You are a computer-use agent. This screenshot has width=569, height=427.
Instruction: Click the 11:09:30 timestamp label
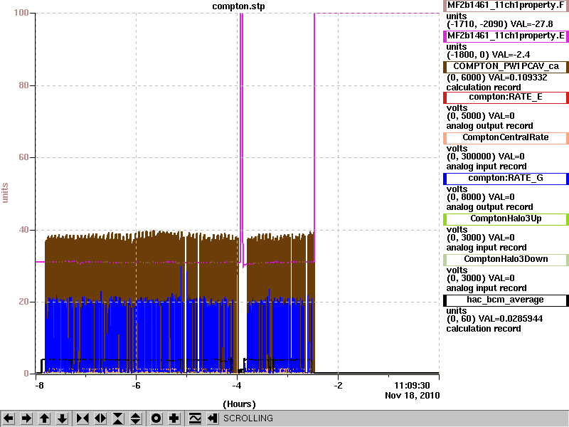point(412,386)
